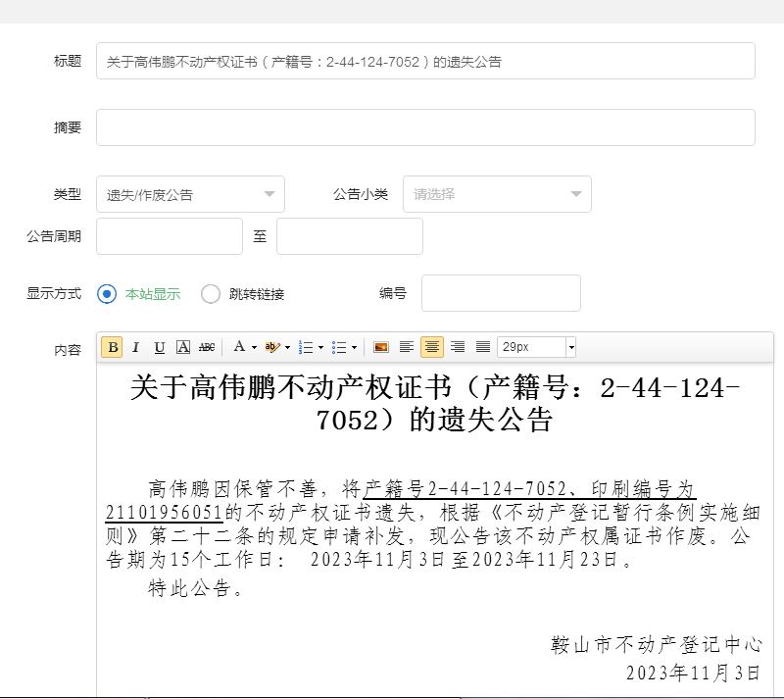
Task: Align text to the left
Action: [407, 347]
